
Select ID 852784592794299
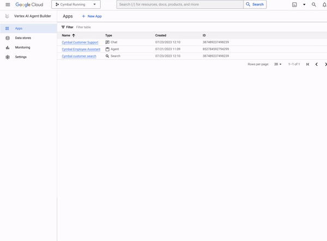(x=216, y=49)
